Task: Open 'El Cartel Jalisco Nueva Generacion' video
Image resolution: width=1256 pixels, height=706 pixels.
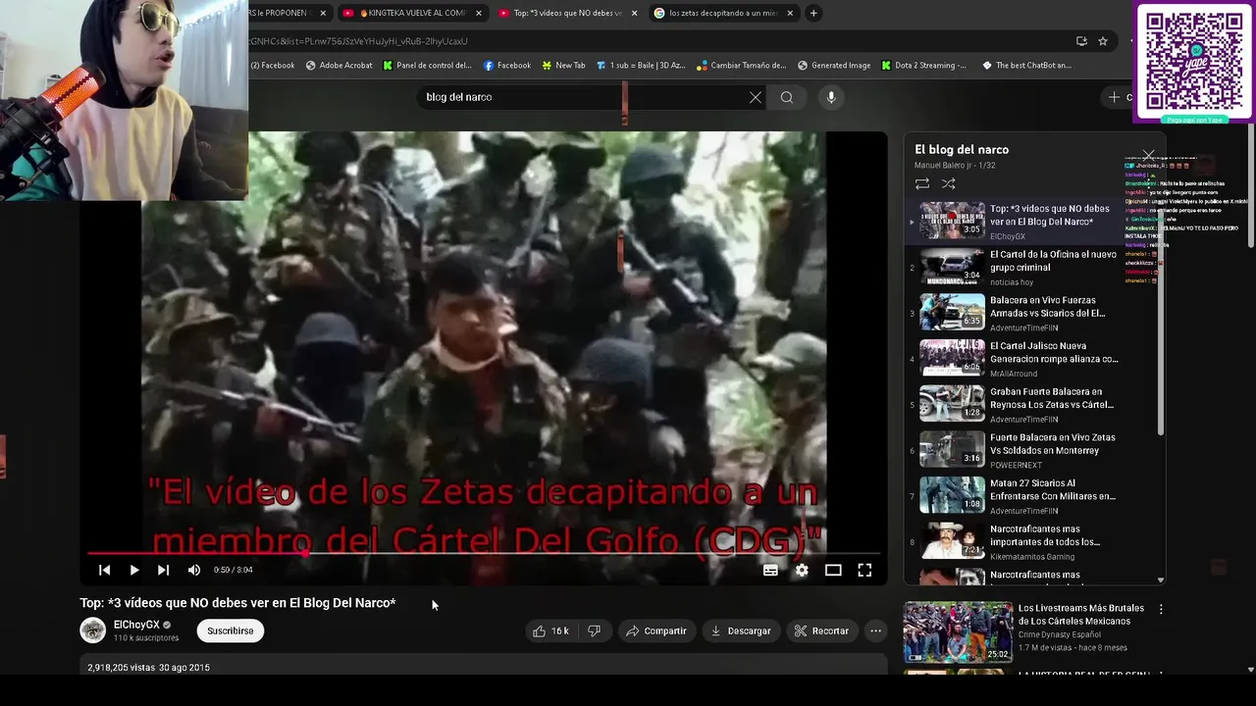Action: (1030, 359)
